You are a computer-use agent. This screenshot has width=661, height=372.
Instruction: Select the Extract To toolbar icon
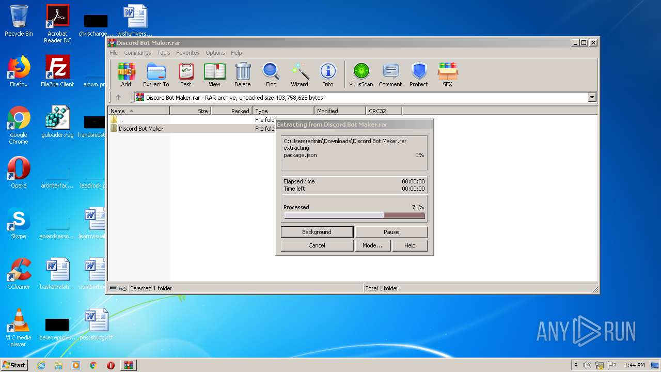pos(156,75)
